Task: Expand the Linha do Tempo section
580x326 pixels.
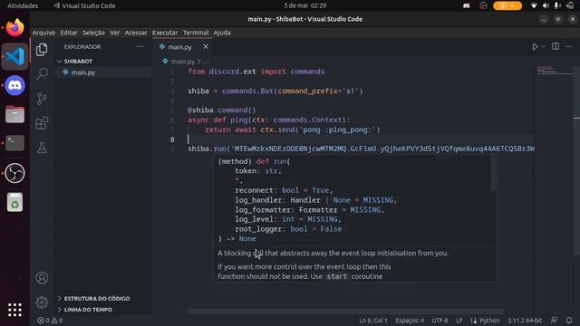Action: (88, 310)
